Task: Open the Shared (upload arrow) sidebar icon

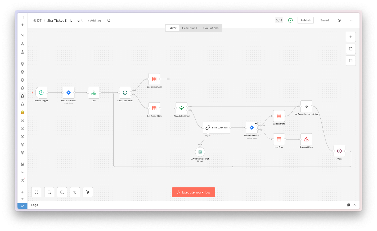Action: click(23, 52)
